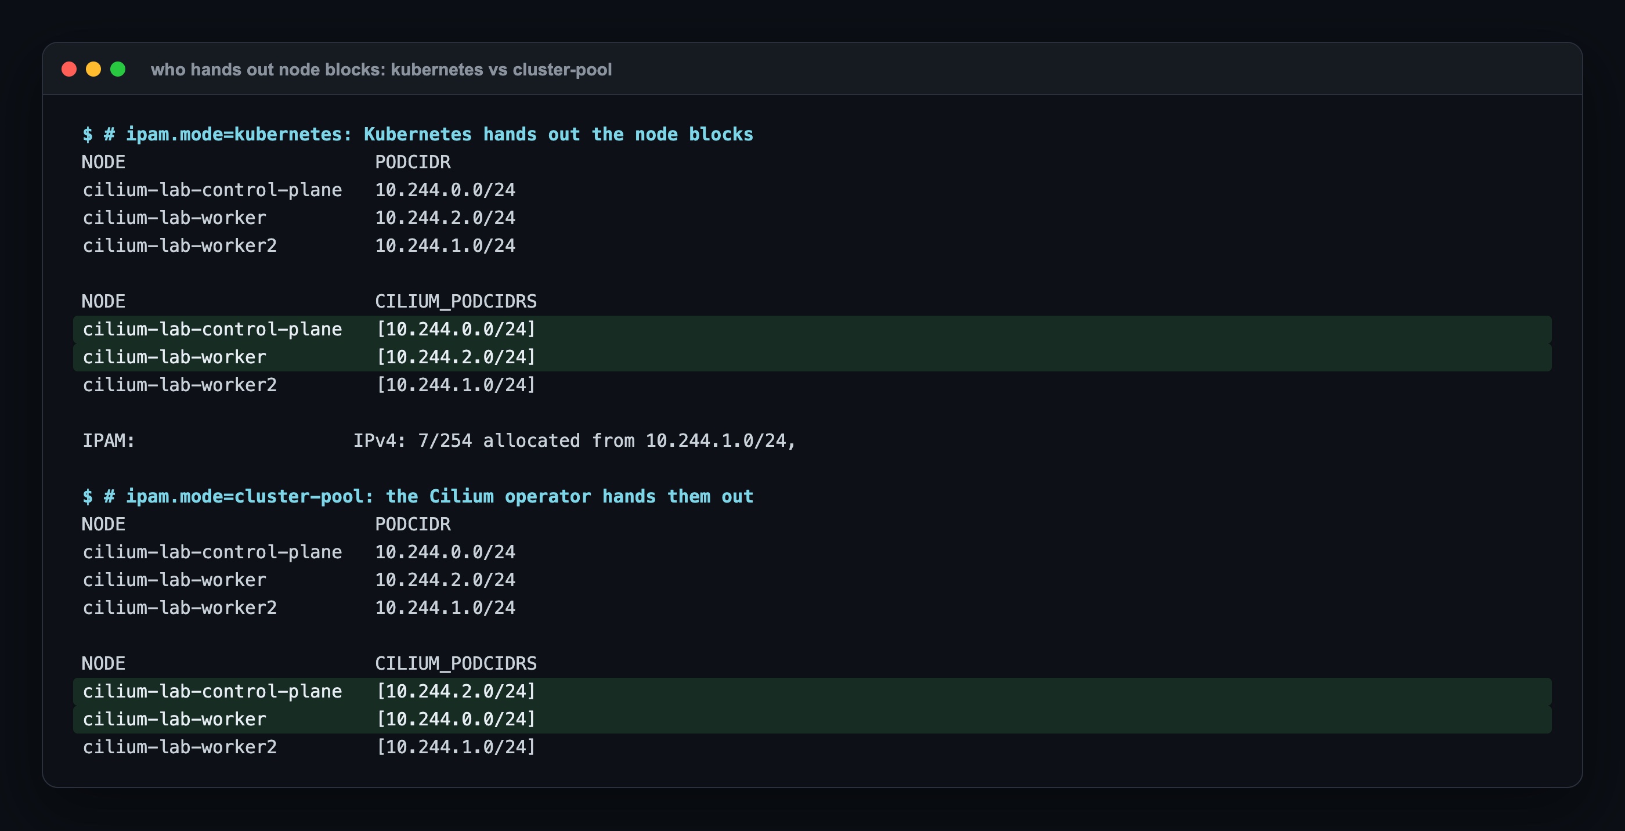Click 10.244.2.0/24 in the first PODCIDR table

coord(445,218)
